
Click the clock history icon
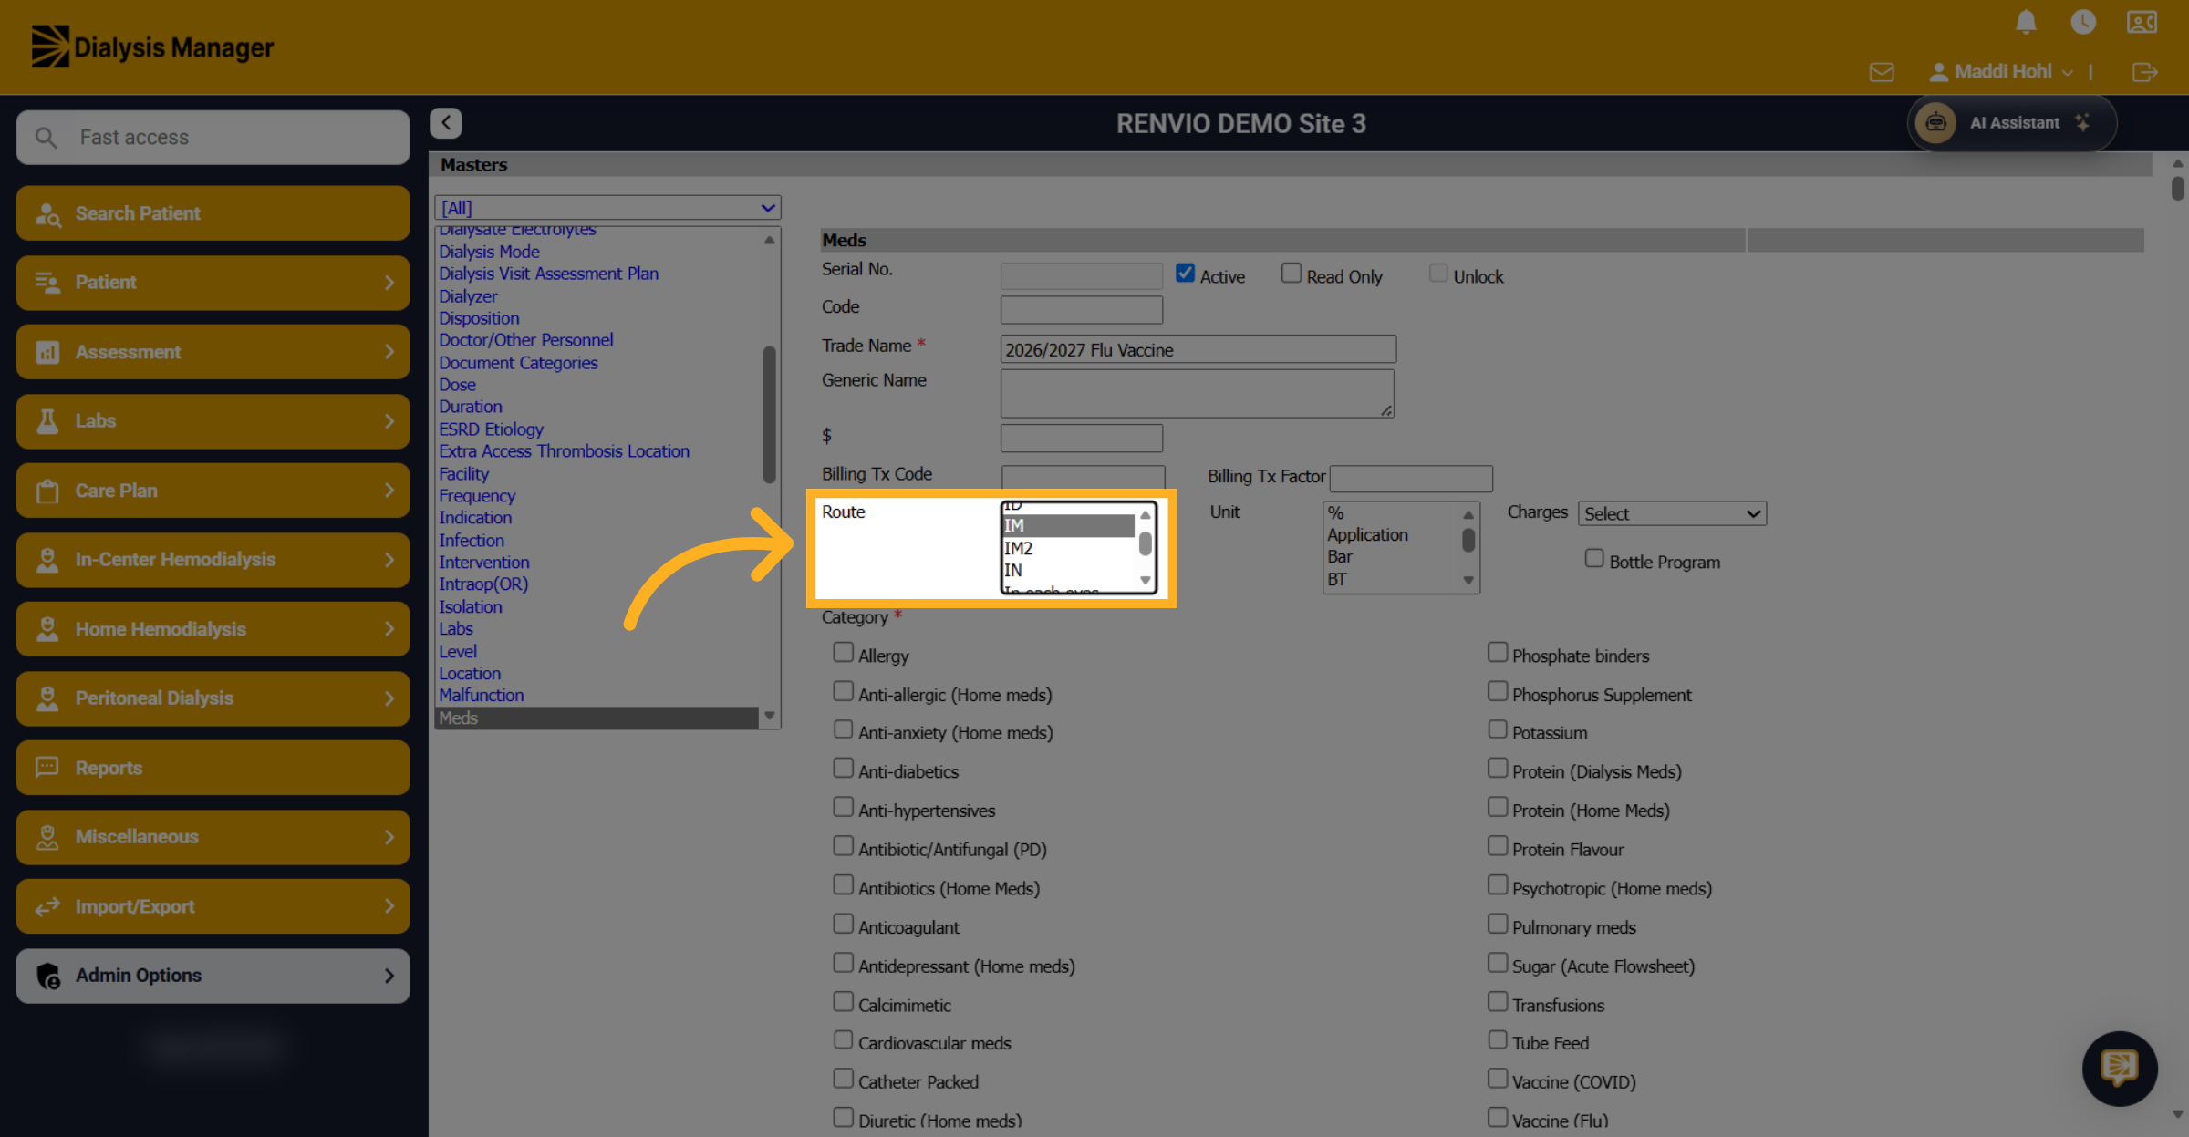click(x=2083, y=22)
